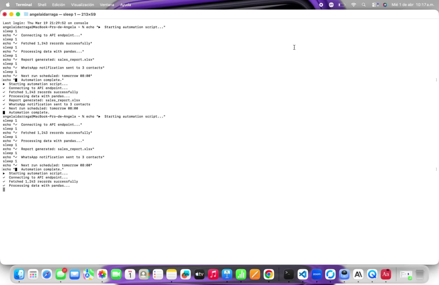Open Pages in the Dock

255,274
